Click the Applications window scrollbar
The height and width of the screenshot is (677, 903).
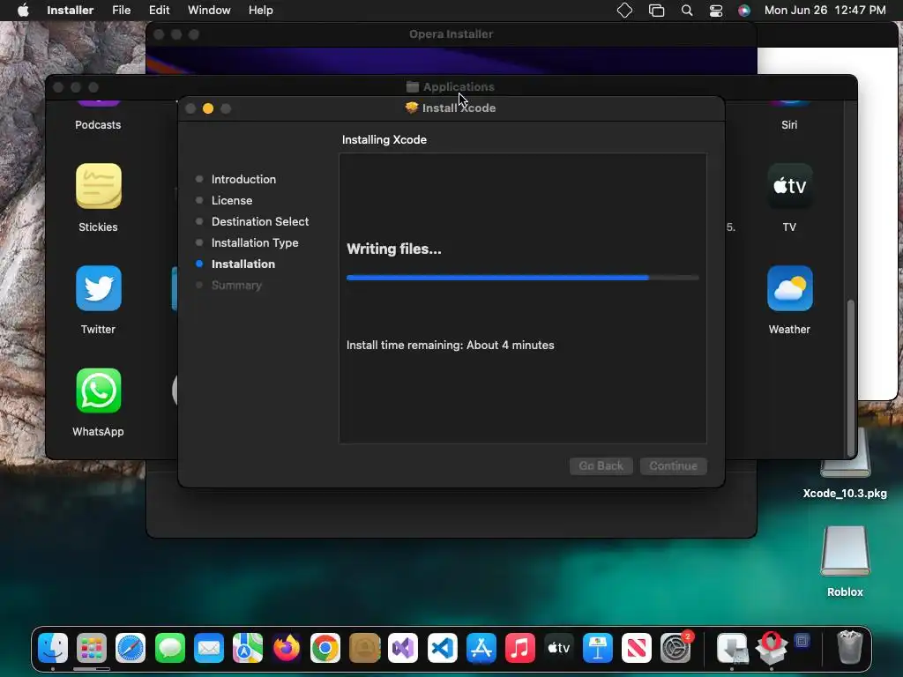point(851,377)
